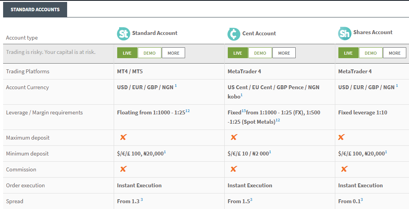Open a LIVE Shares Account
This screenshot has height=209, width=409.
[x=348, y=53]
